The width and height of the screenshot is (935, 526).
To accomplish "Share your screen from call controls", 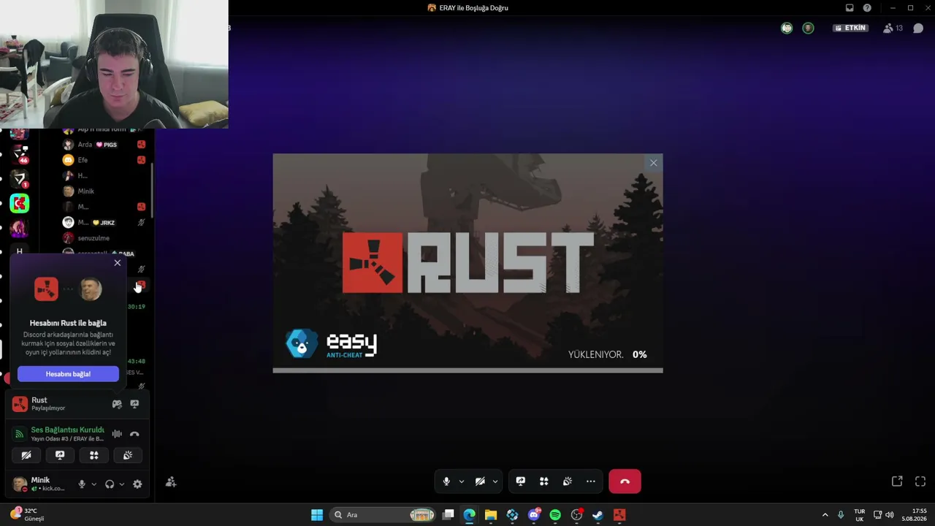I will [520, 481].
